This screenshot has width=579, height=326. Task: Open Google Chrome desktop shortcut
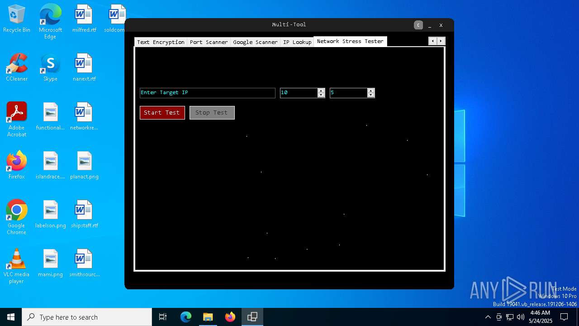(17, 217)
